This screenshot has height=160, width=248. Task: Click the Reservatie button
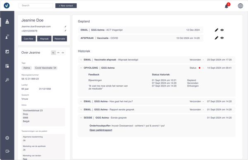[x=60, y=38]
